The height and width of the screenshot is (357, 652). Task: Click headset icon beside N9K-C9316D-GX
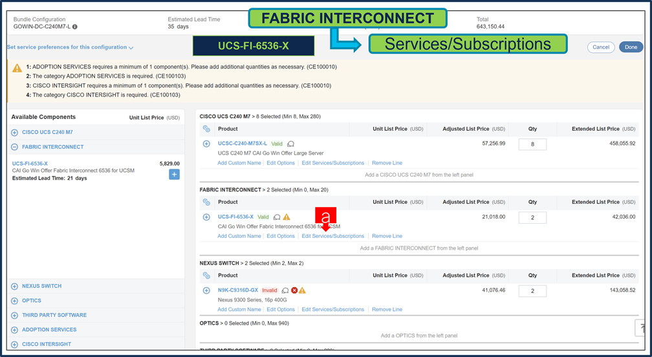[x=285, y=290]
